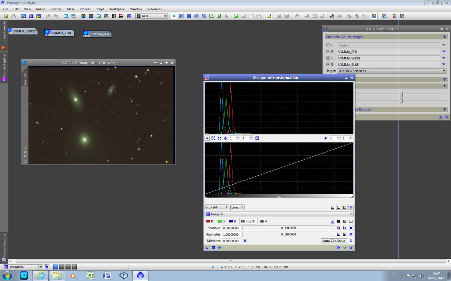Click the lower slider handle in LRGBCombination
This screenshot has height=281, width=451.
tap(401, 101)
